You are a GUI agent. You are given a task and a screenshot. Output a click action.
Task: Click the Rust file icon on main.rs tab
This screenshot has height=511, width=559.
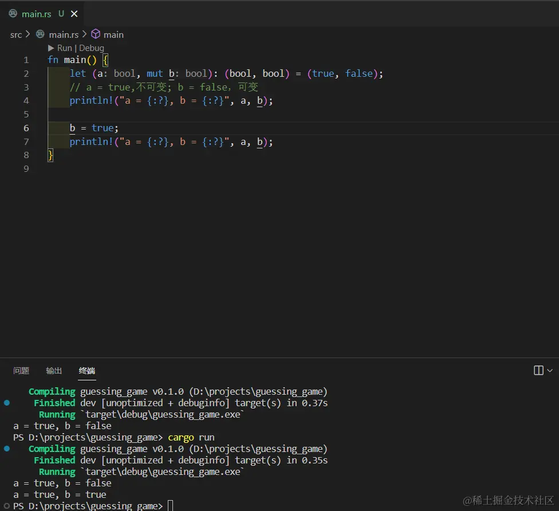coord(13,14)
